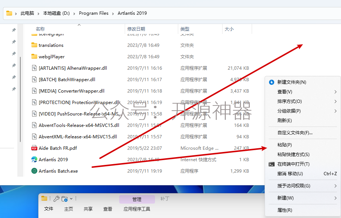This screenshot has width=341, height=218.
Task: Click the type cell "Internet 快捷方式"
Action: (x=198, y=159)
